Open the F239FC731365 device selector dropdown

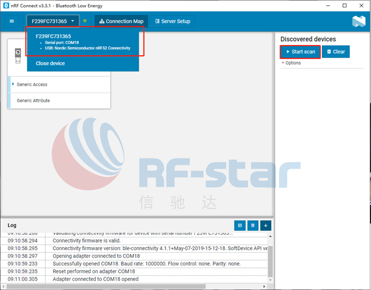pos(53,21)
